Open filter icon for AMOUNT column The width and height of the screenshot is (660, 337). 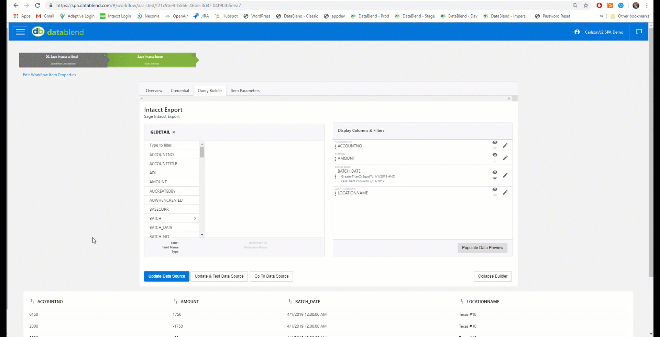click(x=495, y=161)
